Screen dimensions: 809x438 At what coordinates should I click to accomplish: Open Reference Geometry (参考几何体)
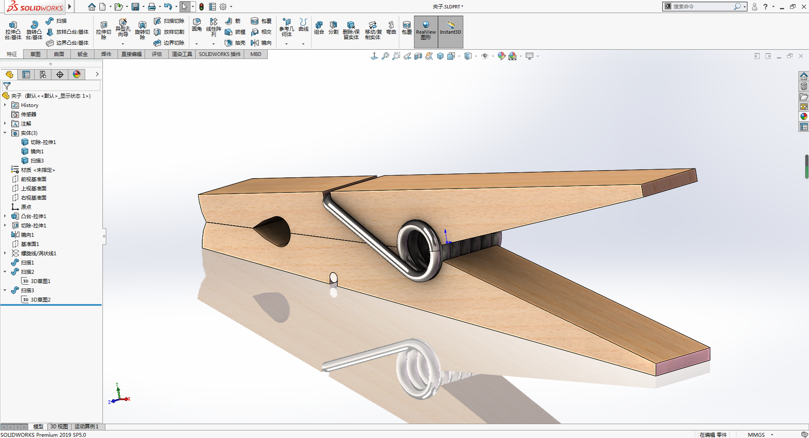(287, 27)
